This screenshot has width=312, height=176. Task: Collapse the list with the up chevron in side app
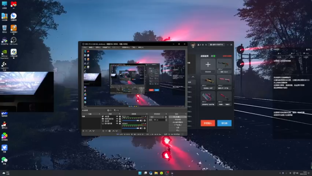(x=193, y=77)
